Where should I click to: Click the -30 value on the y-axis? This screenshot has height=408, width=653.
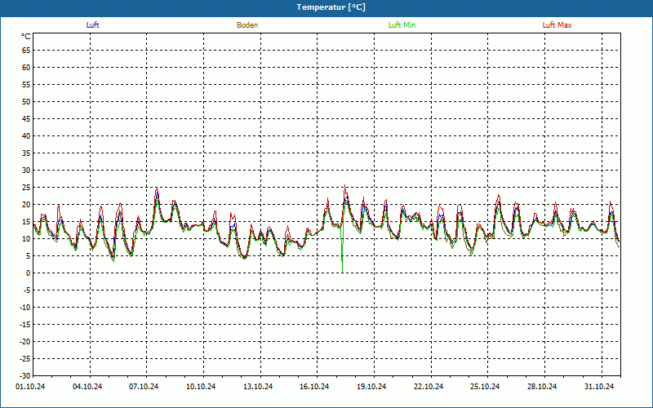pyautogui.click(x=24, y=375)
